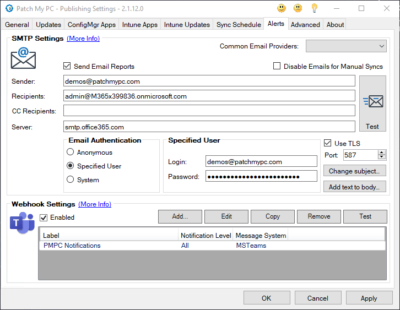Image resolution: width=400 pixels, height=310 pixels.
Task: Open the About tab
Action: point(335,24)
